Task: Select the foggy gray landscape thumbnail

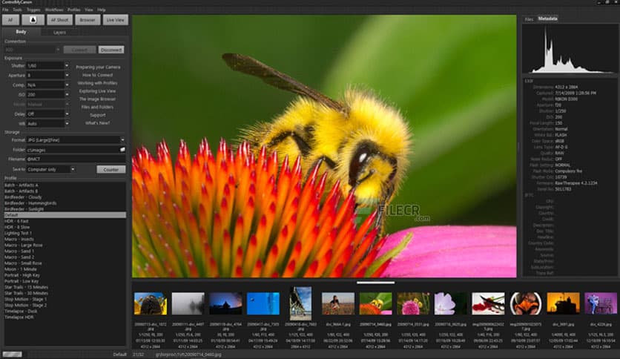Action: click(188, 303)
